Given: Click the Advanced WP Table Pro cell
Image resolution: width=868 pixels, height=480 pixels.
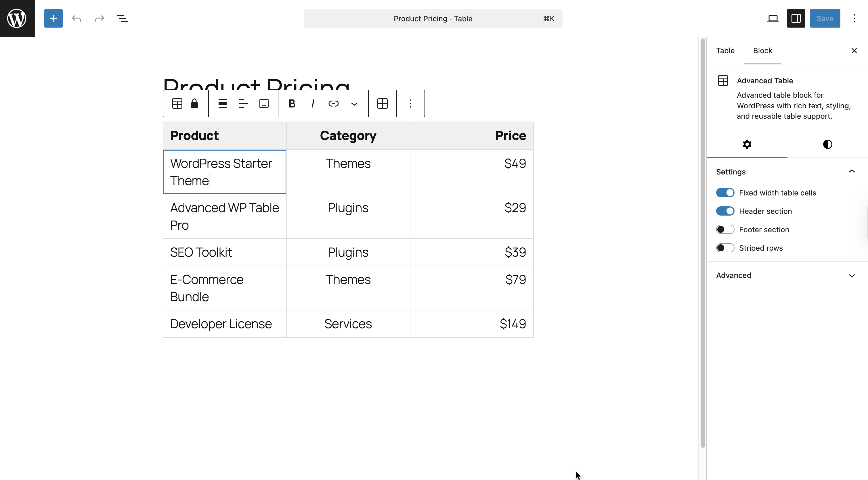Looking at the screenshot, I should (x=225, y=216).
